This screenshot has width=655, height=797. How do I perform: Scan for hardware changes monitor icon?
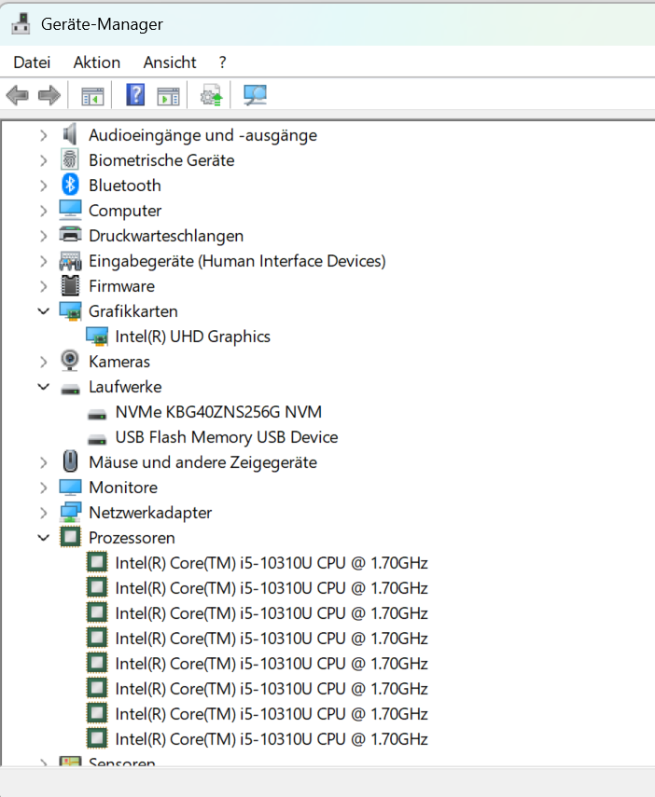pyautogui.click(x=255, y=95)
